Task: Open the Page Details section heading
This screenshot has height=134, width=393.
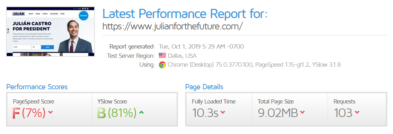Action: [204, 87]
